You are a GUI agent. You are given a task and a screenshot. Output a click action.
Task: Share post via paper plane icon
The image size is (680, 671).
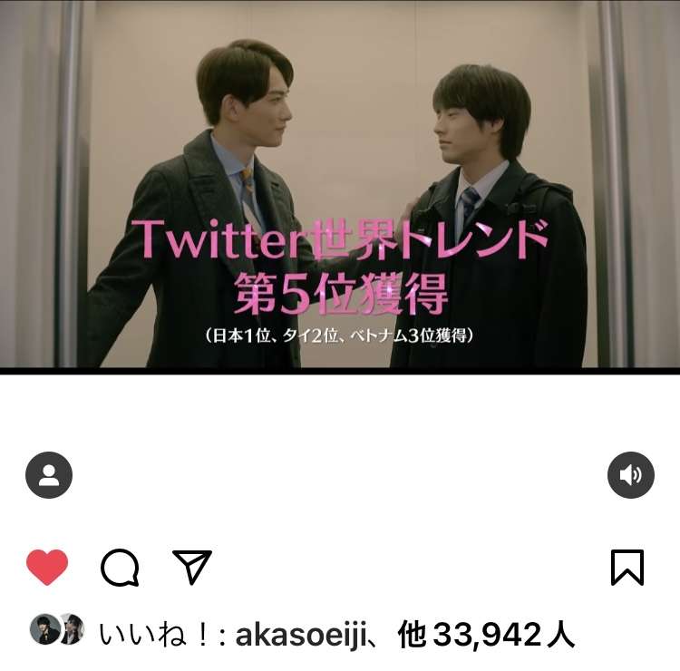(191, 567)
